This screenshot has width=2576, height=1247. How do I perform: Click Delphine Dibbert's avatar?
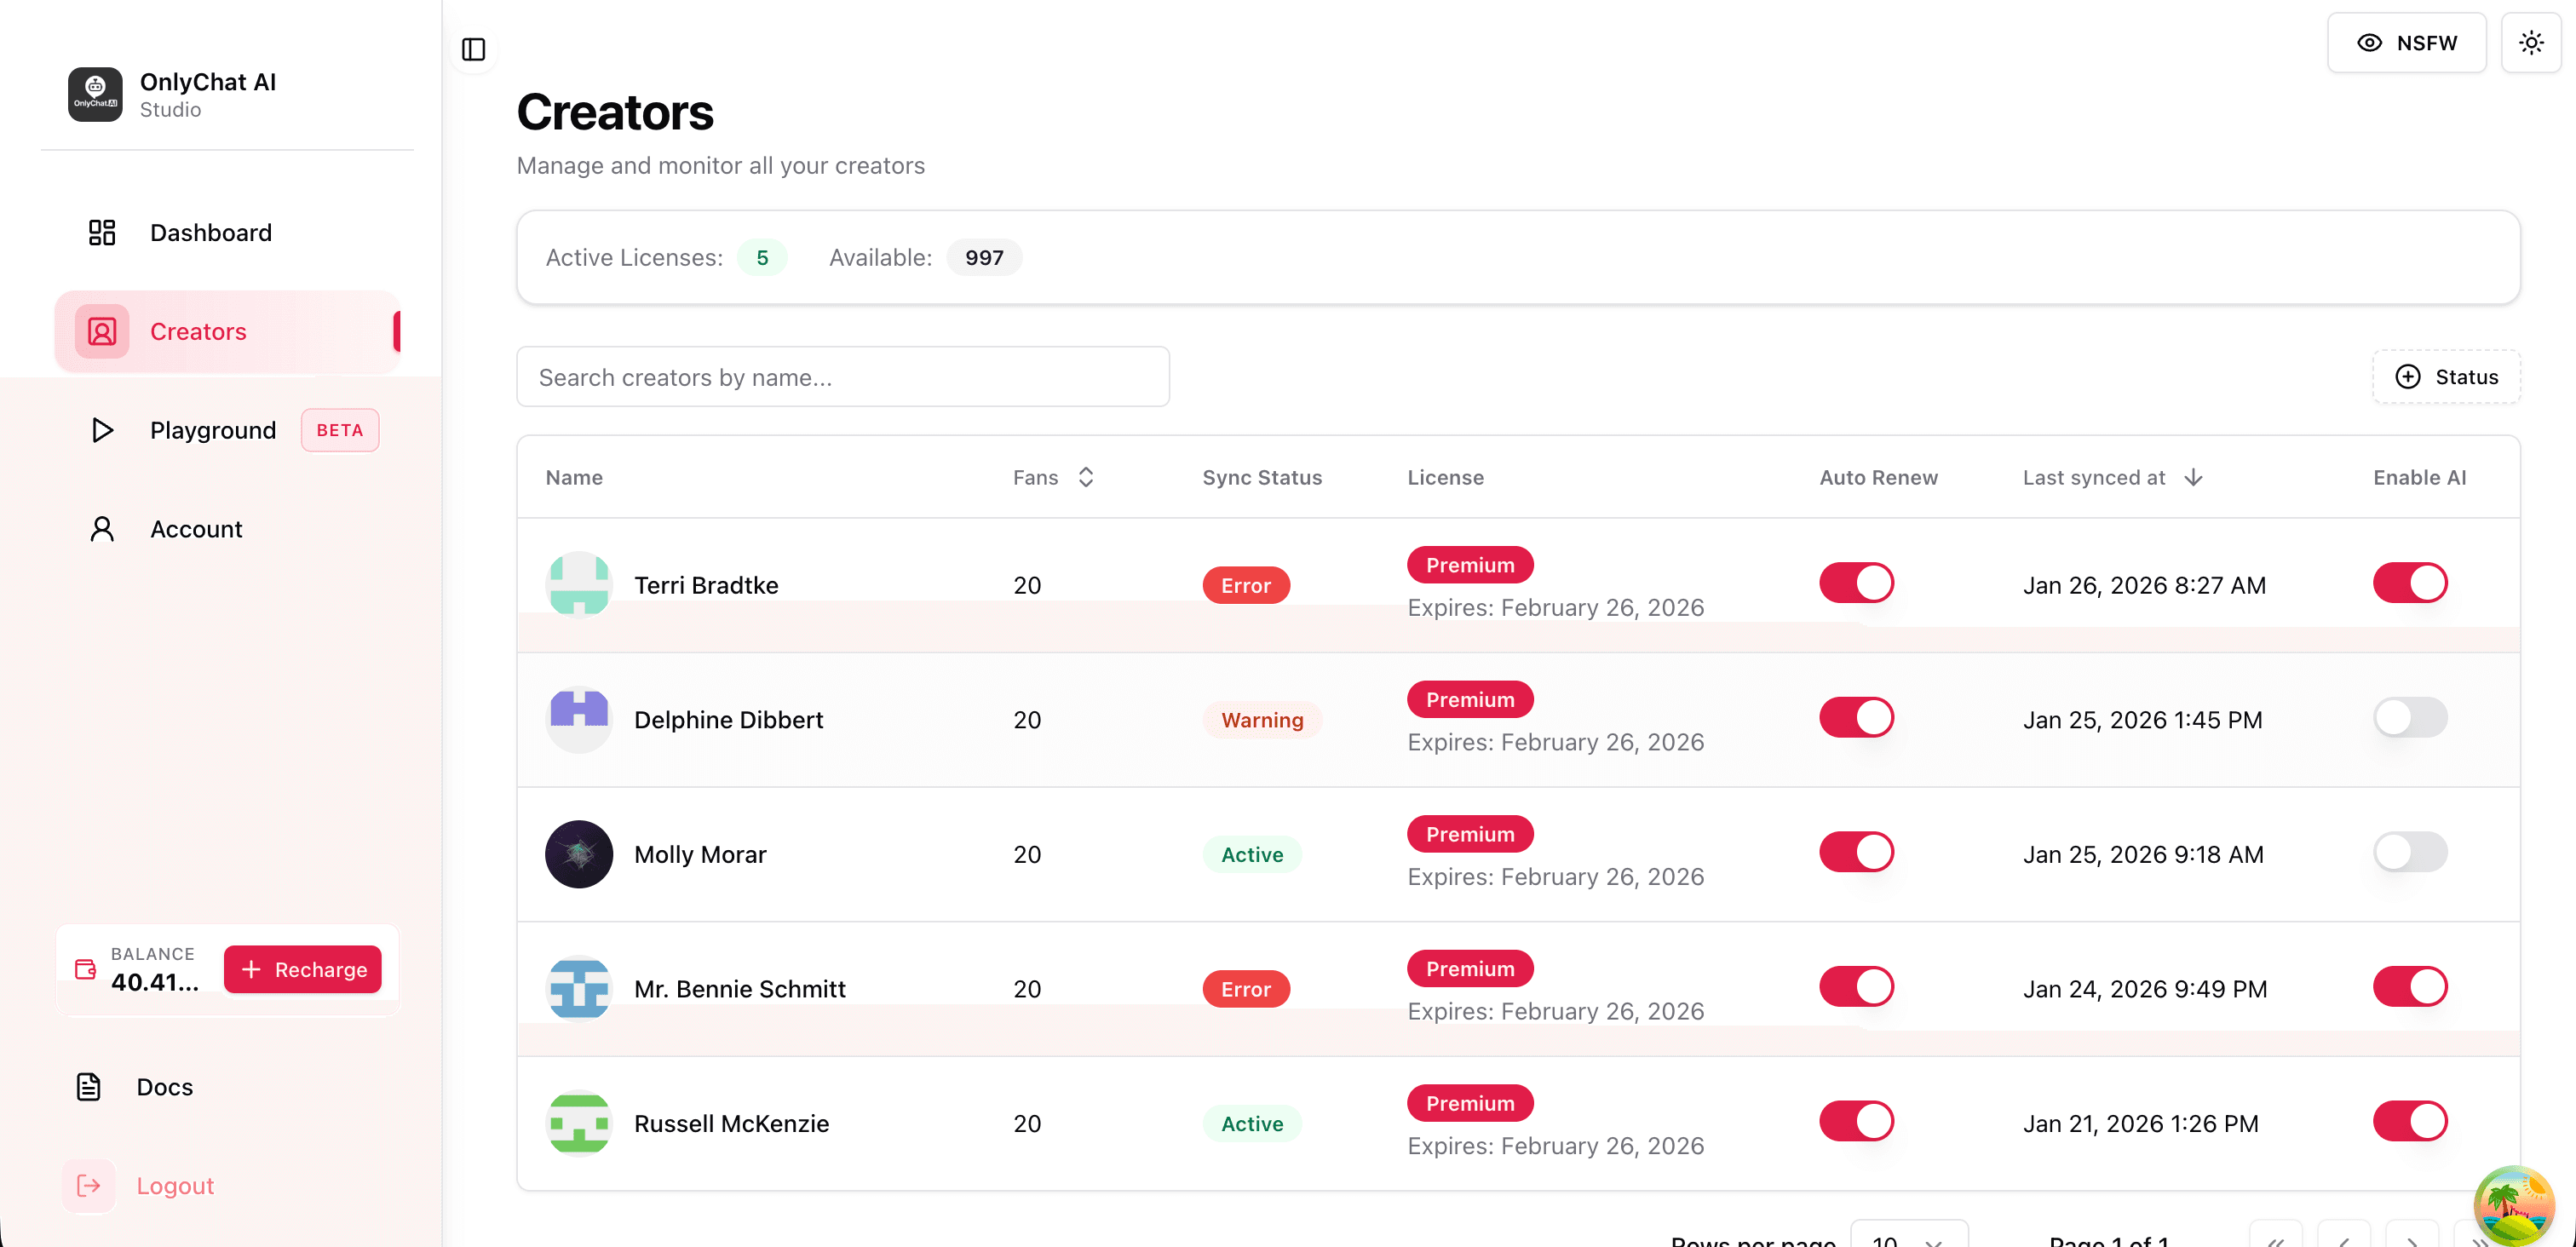coord(579,719)
